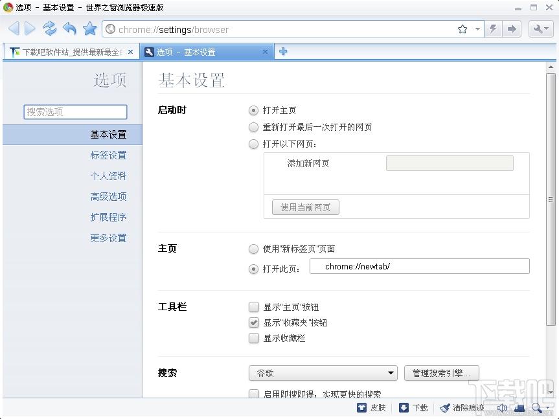Open the 谷歌 search engine dropdown
The width and height of the screenshot is (559, 419).
pyautogui.click(x=323, y=373)
